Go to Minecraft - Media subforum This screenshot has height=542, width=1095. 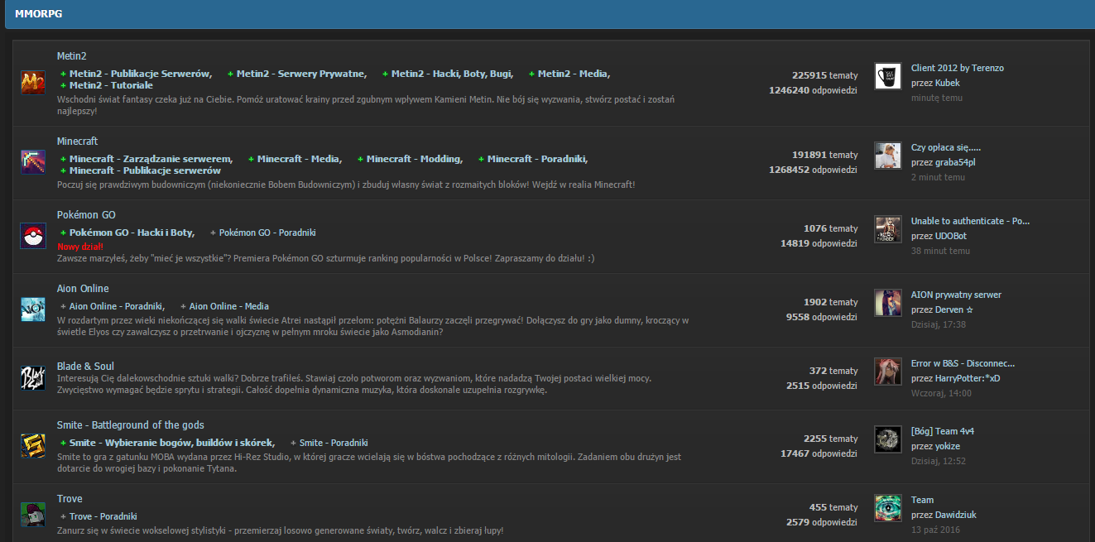tap(300, 159)
